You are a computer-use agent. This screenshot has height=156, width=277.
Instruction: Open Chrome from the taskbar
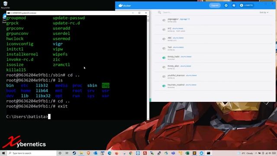coord(131,153)
